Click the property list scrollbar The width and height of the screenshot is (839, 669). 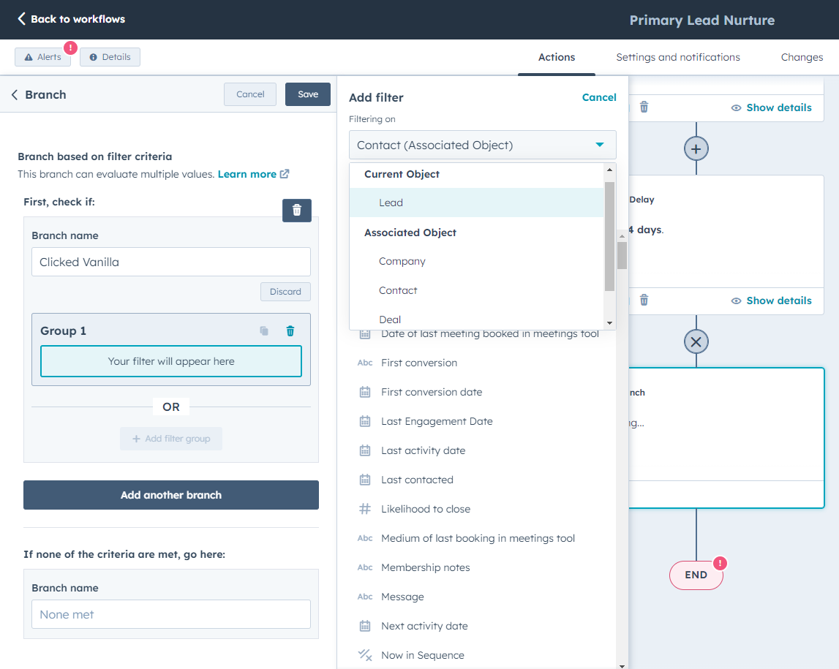[x=622, y=256]
